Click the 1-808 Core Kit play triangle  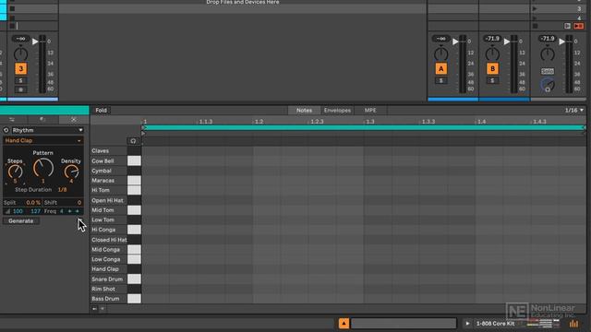[x=467, y=324]
